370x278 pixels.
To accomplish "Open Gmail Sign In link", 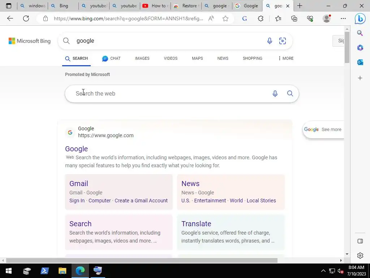I will tap(77, 201).
